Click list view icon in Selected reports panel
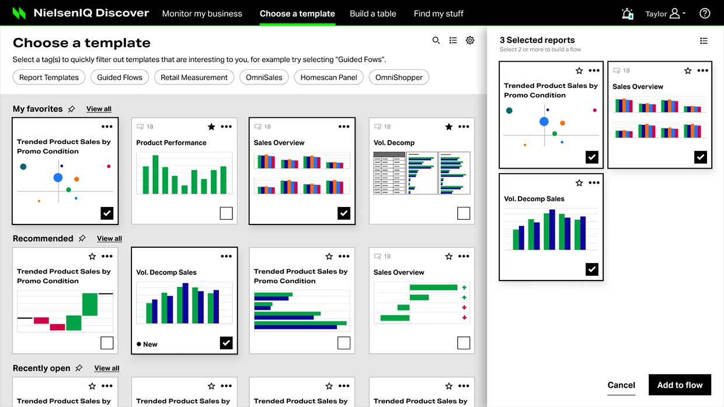Viewport: 724px width, 407px height. click(x=704, y=41)
